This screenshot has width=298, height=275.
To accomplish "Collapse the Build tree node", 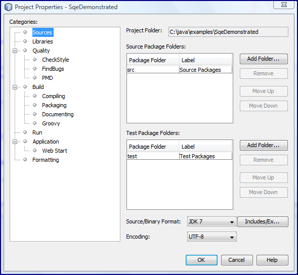I will (15, 87).
